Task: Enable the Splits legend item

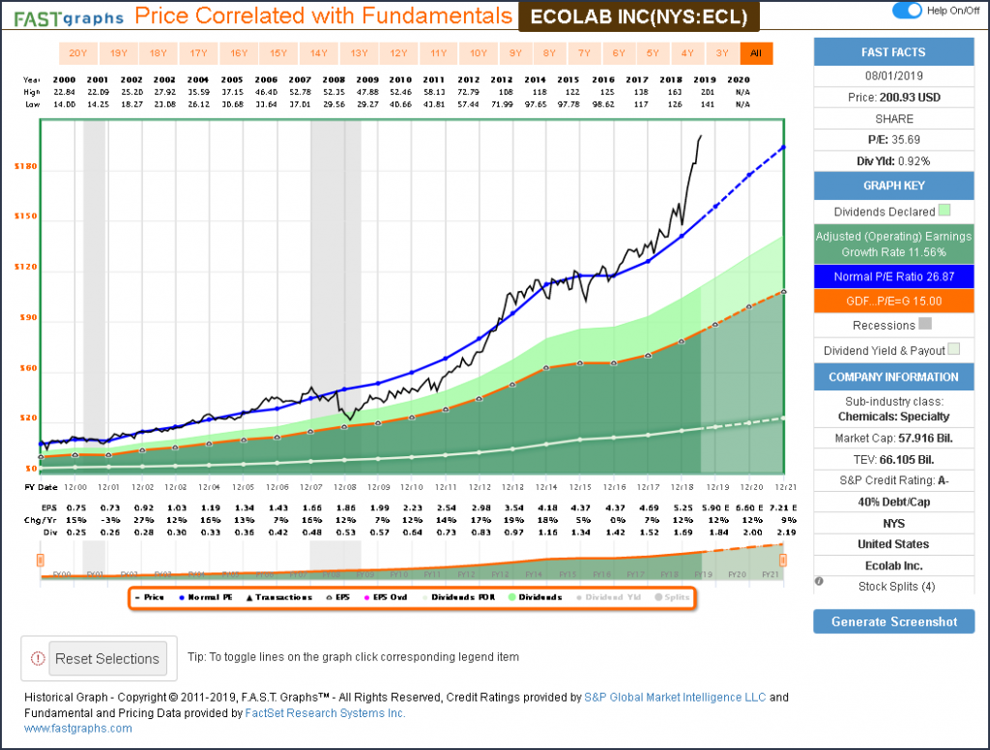Action: (x=668, y=597)
